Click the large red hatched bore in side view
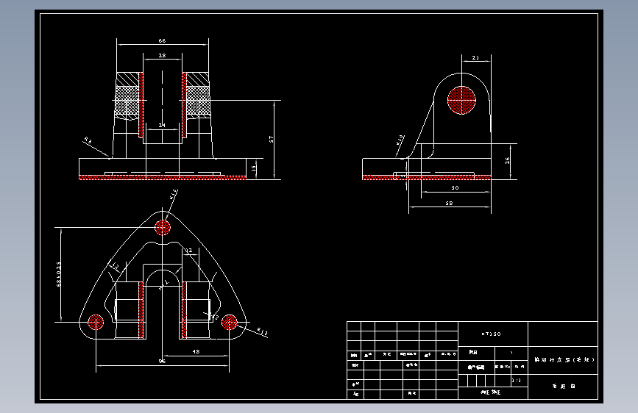 pos(462,100)
